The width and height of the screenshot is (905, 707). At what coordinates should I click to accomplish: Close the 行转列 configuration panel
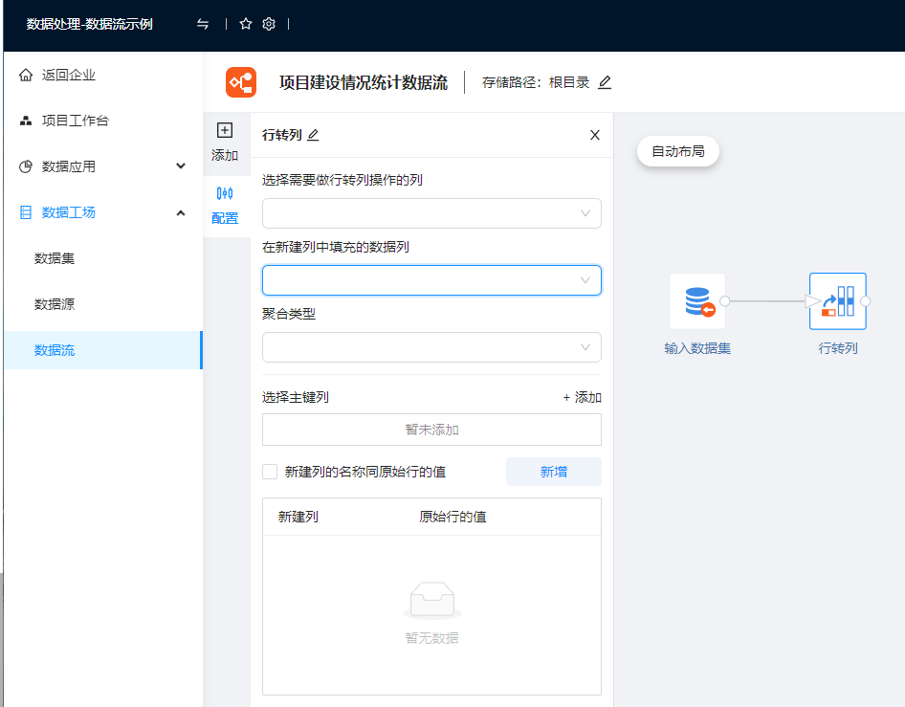point(595,135)
